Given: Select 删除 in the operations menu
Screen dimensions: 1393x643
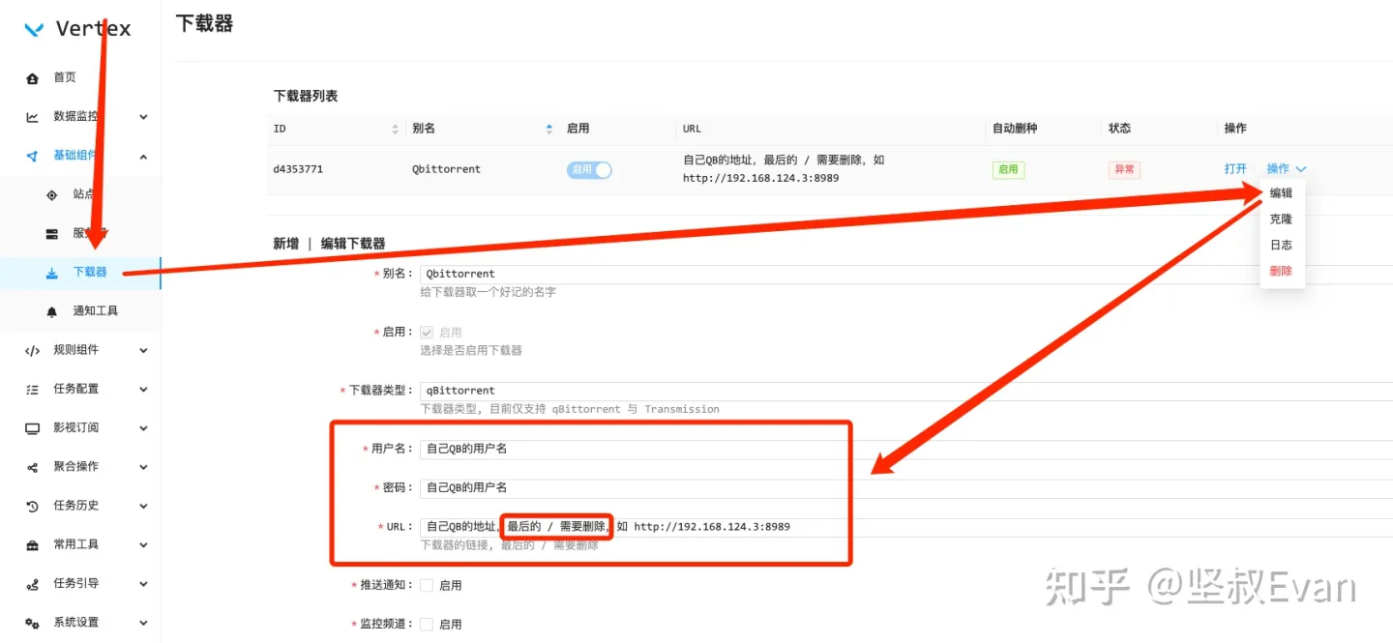Looking at the screenshot, I should [x=1281, y=271].
